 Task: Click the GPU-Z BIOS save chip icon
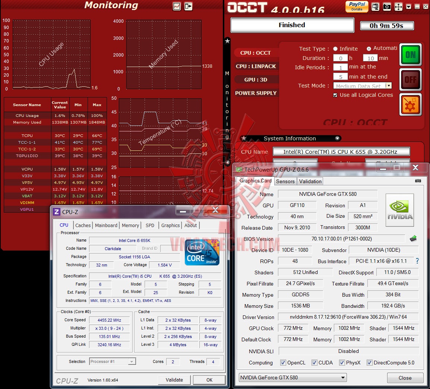click(413, 239)
